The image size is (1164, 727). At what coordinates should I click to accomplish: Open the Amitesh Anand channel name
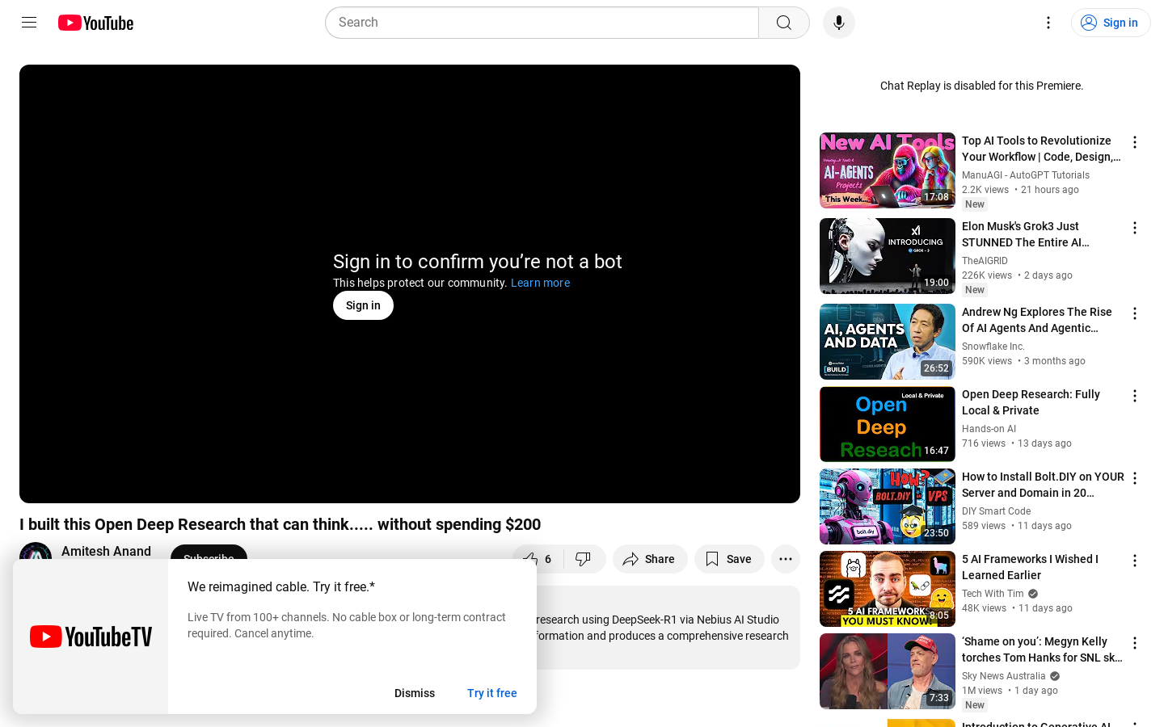tap(106, 551)
